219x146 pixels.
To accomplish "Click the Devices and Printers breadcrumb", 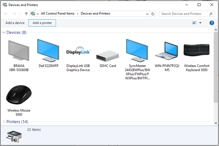I will click(96, 13).
